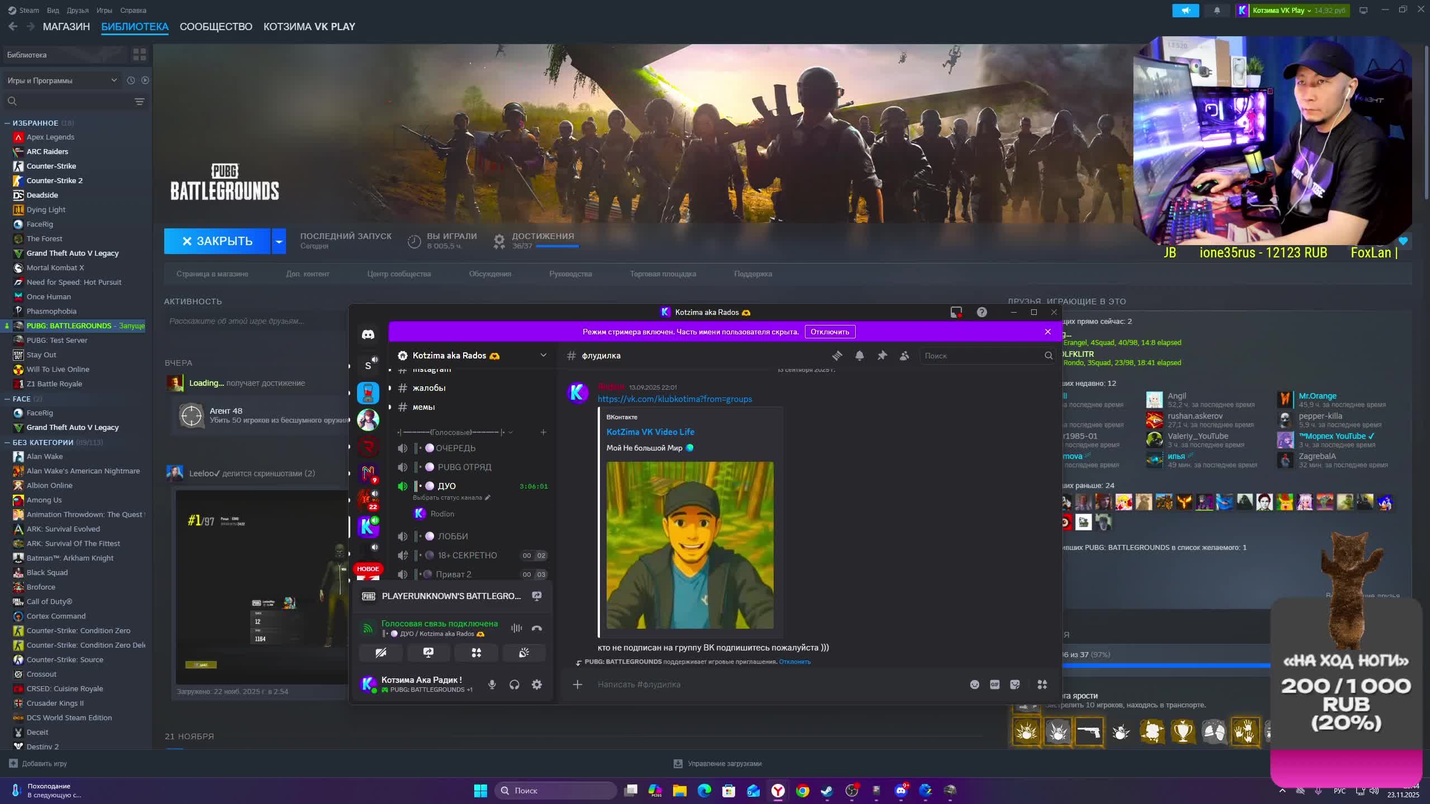Viewport: 1430px width, 804px height.
Task: Mute microphone in Discord user panel
Action: (492, 685)
